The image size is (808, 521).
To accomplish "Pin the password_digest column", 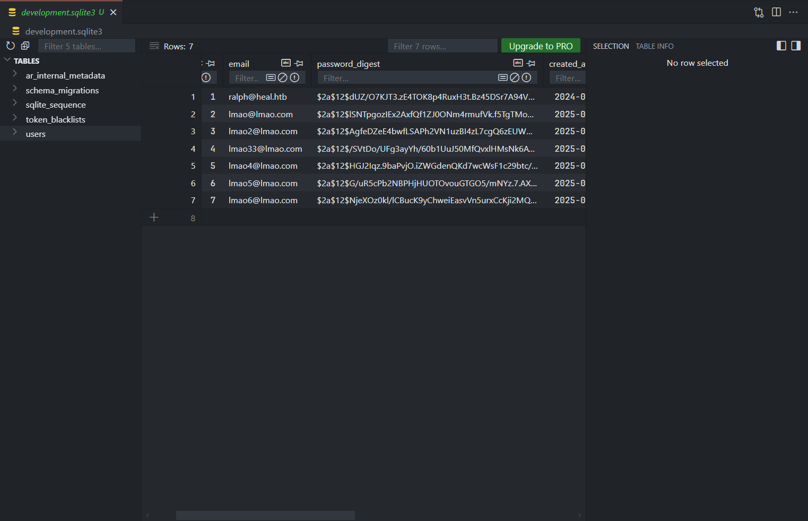I will point(531,64).
